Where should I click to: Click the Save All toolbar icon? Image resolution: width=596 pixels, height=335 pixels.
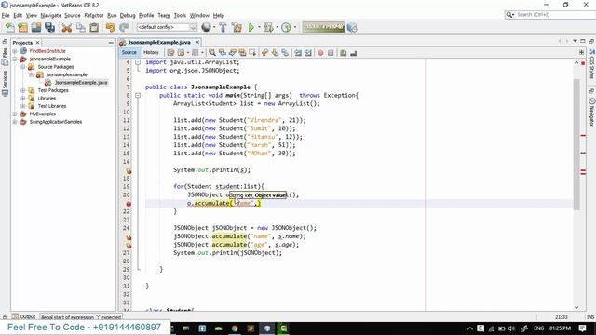coord(49,27)
